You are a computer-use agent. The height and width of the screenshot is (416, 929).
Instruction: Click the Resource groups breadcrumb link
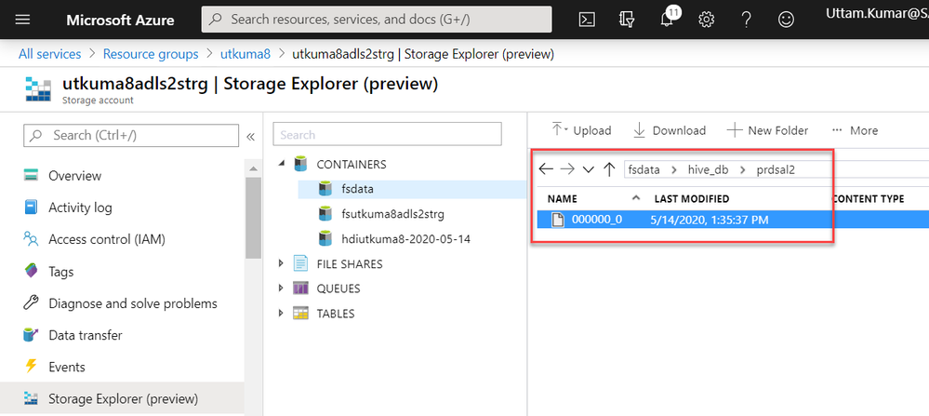[x=151, y=54]
